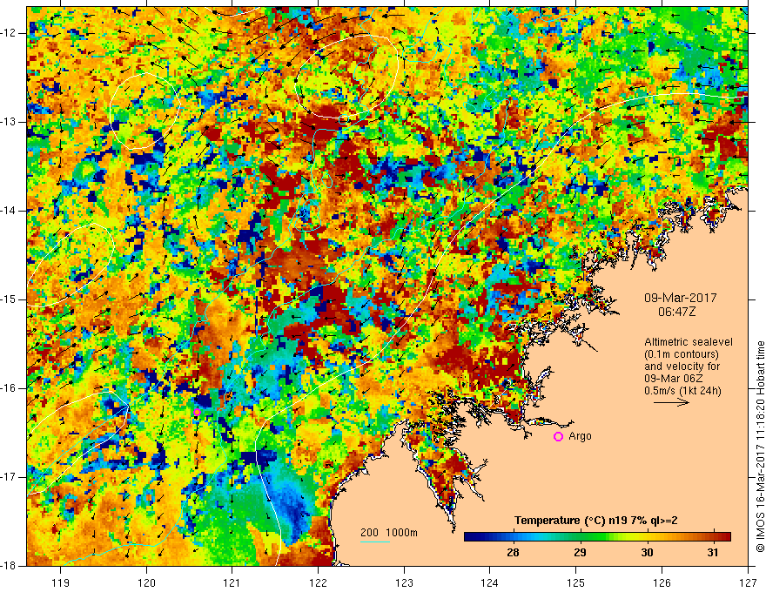Image resolution: width=766 pixels, height=592 pixels.
Task: Click the 29 tick on temperature scale
Action: coord(580,553)
